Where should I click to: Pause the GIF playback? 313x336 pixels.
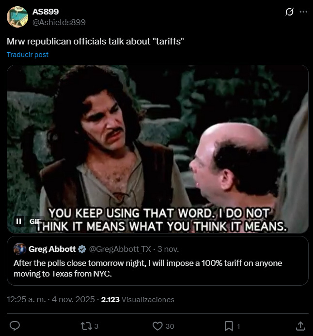19,221
